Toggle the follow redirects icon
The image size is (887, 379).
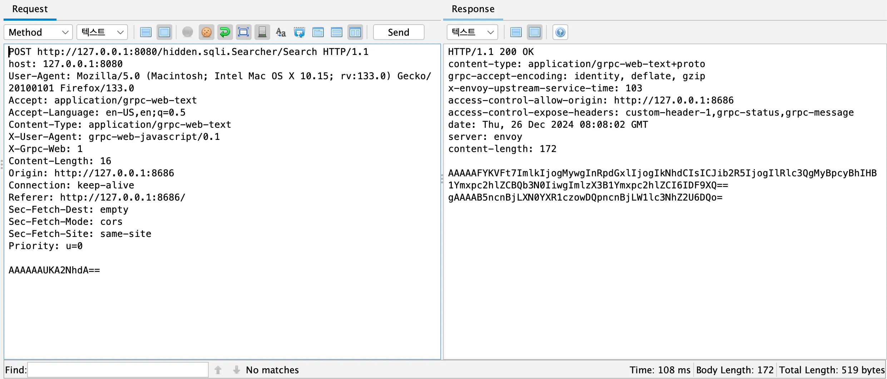pos(299,32)
